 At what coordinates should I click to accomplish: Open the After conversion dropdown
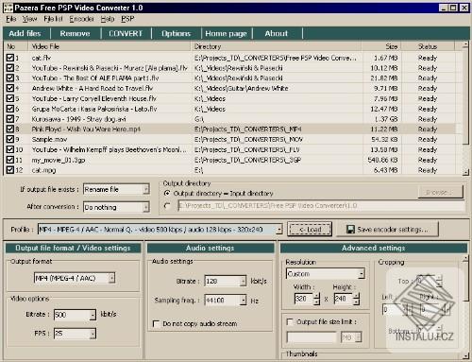(146, 207)
